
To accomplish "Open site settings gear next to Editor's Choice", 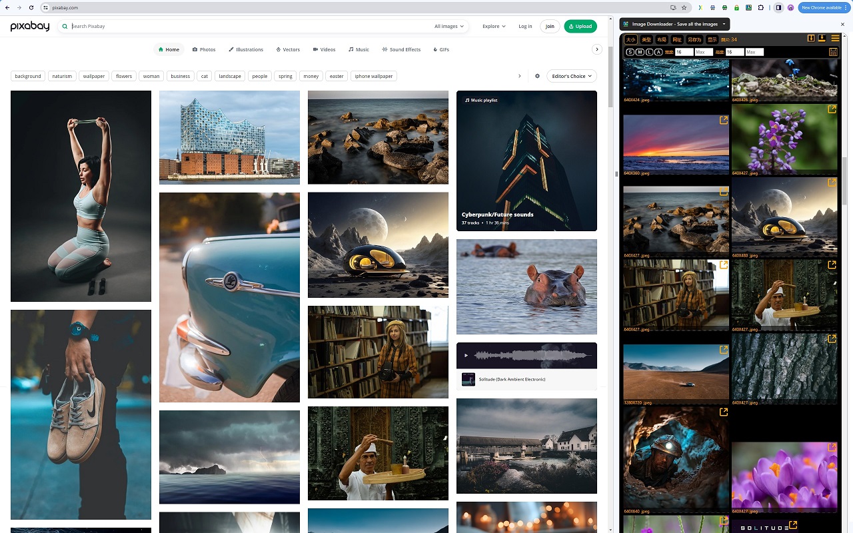I will pos(537,76).
